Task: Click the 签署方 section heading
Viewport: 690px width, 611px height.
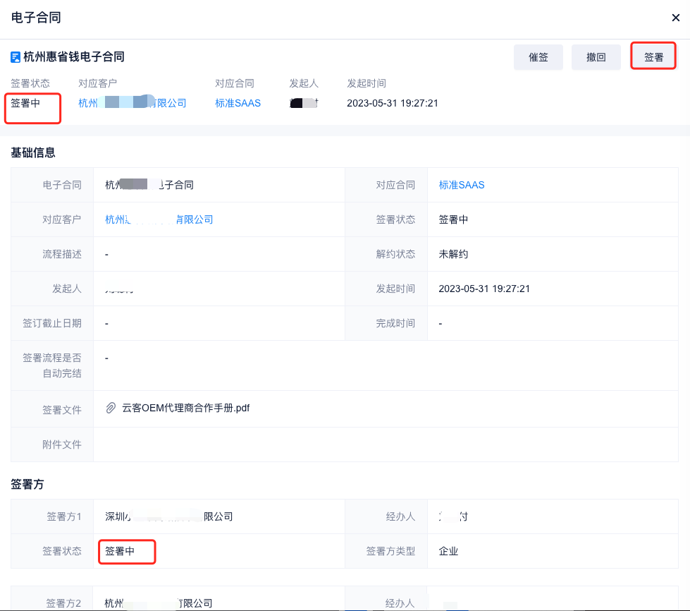Action: point(28,484)
